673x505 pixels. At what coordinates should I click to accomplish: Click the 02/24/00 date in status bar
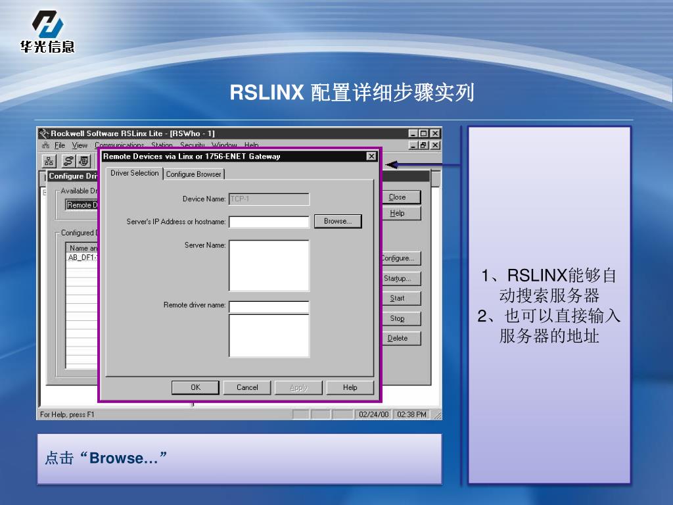tap(373, 414)
